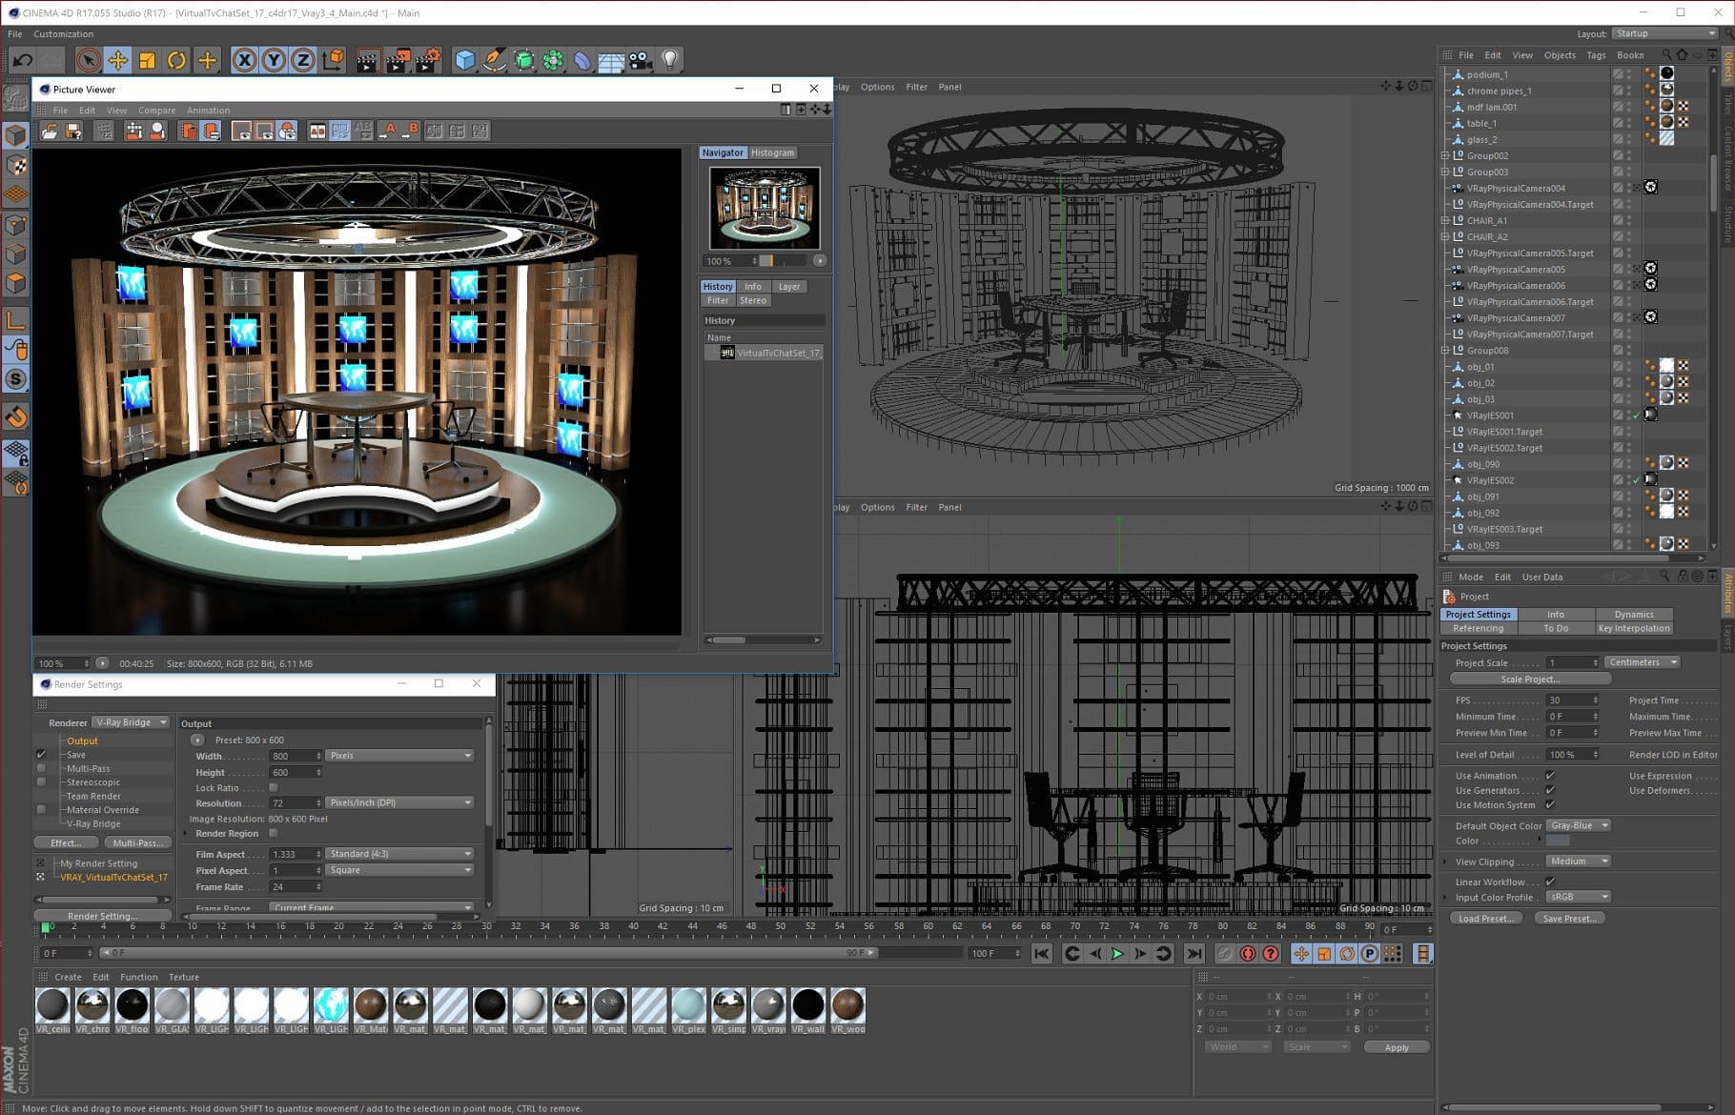The height and width of the screenshot is (1115, 1735).
Task: Select the Rotate tool
Action: pos(176,61)
